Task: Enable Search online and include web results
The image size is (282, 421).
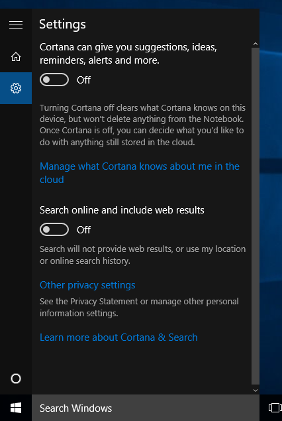Action: [54, 229]
